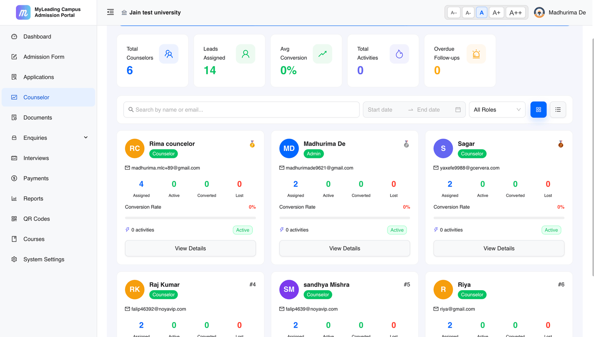Click the Dashboard gauge icon
The width and height of the screenshot is (594, 337).
coord(14,36)
